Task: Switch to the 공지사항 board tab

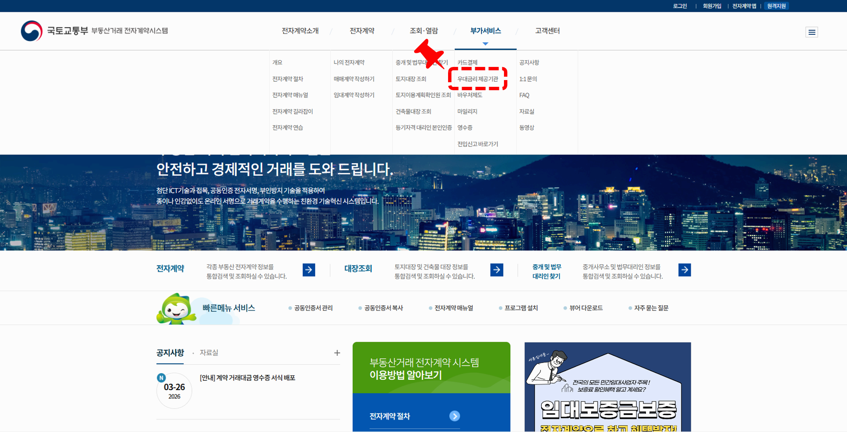Action: tap(170, 353)
